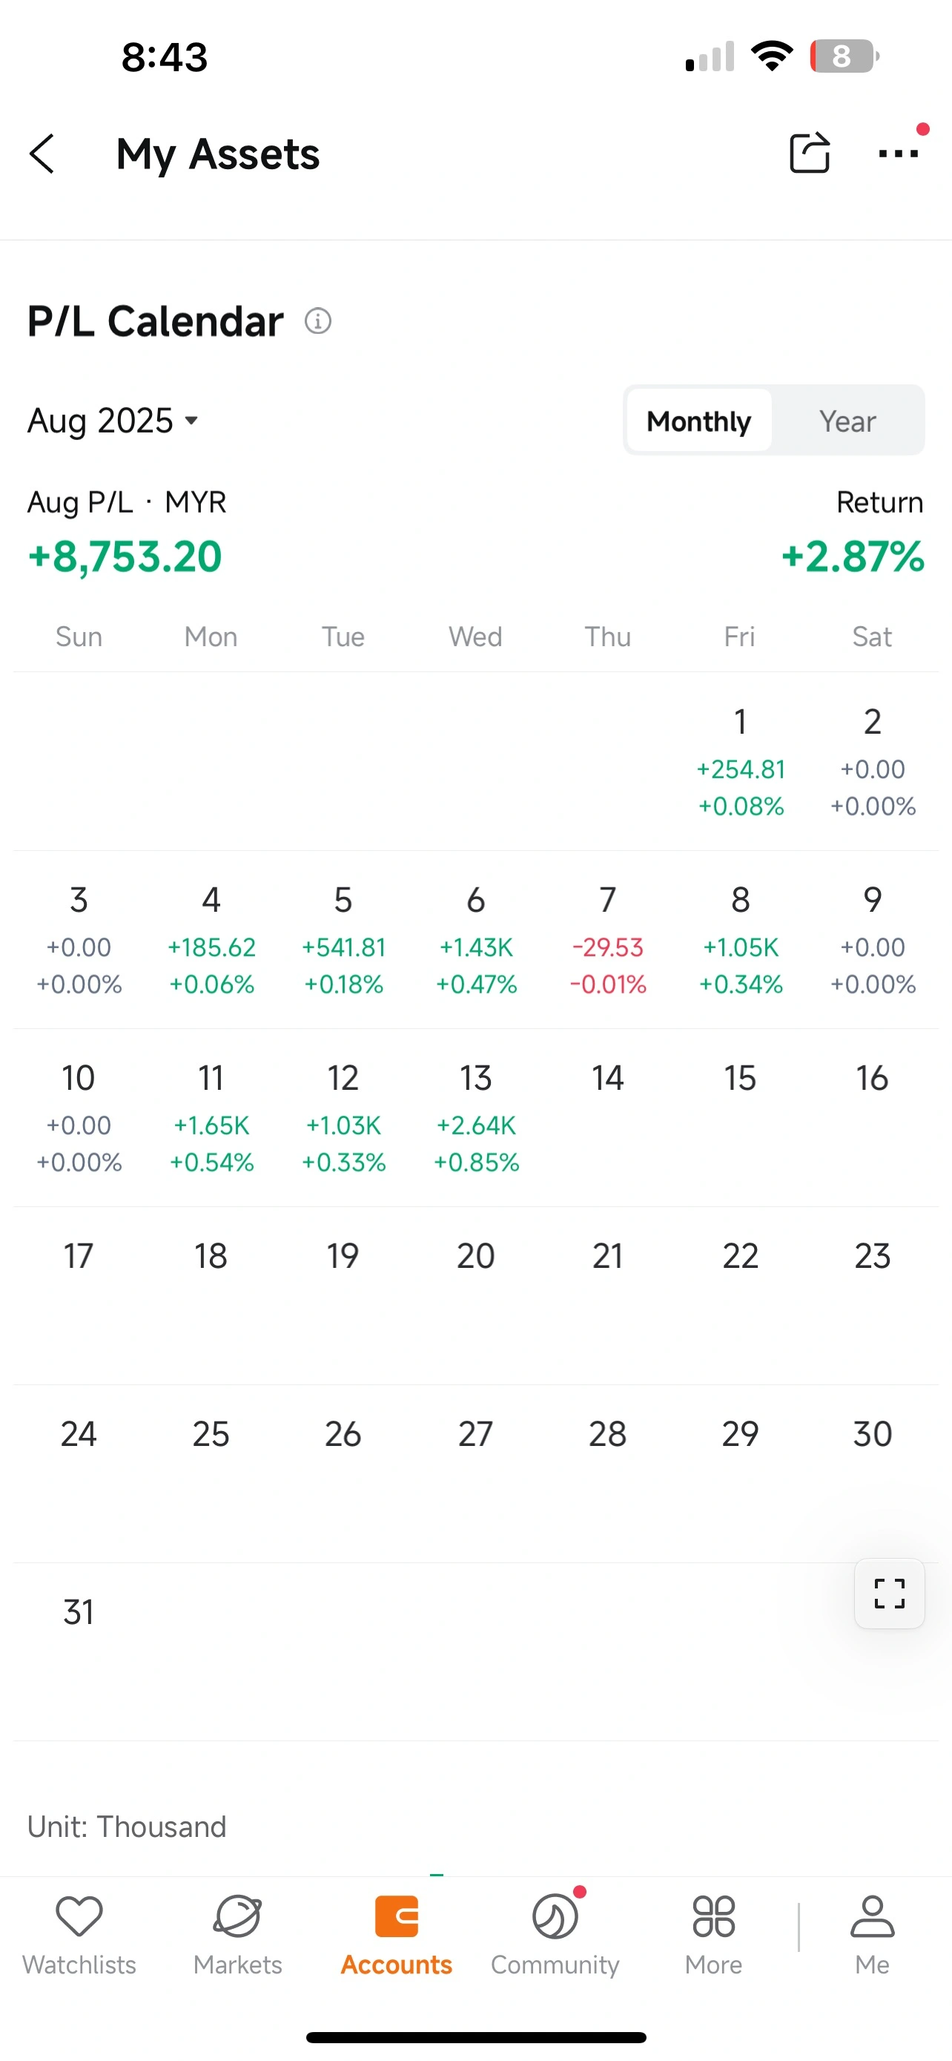The width and height of the screenshot is (952, 2061).
Task: Open the Markets planet icon
Action: click(x=237, y=1918)
